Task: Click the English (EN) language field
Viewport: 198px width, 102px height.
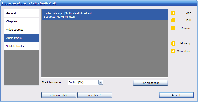Action: click(x=83, y=82)
